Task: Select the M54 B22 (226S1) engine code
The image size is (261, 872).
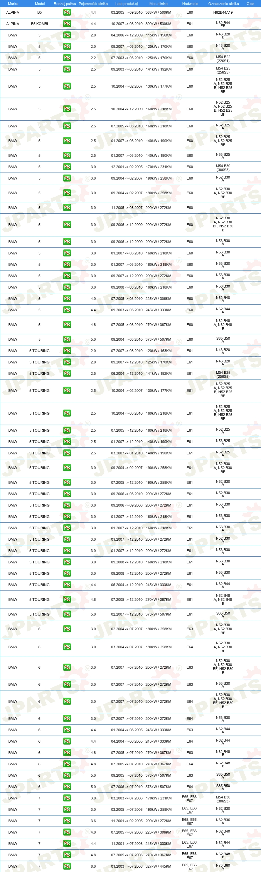Action: click(x=223, y=59)
